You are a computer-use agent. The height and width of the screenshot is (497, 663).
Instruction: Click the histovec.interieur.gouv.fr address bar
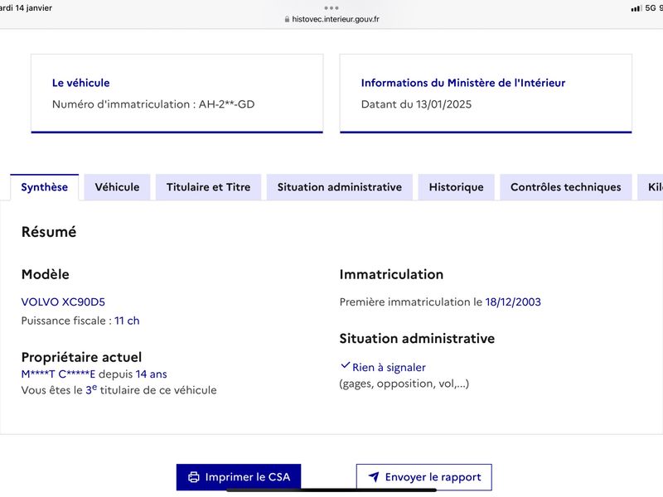331,19
